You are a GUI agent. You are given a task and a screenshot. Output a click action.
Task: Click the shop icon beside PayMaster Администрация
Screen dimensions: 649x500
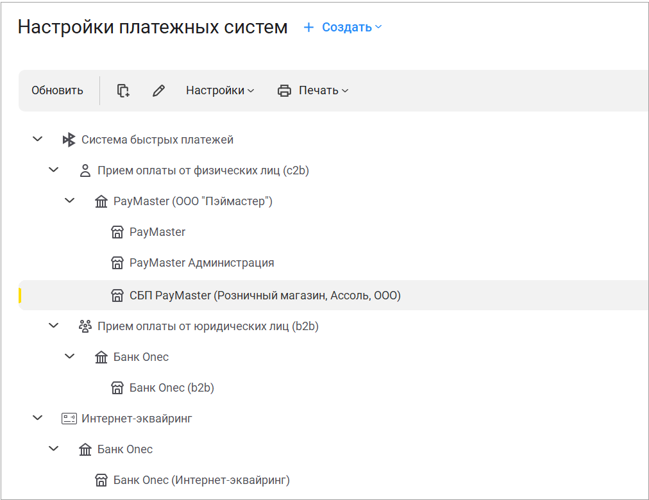click(117, 263)
